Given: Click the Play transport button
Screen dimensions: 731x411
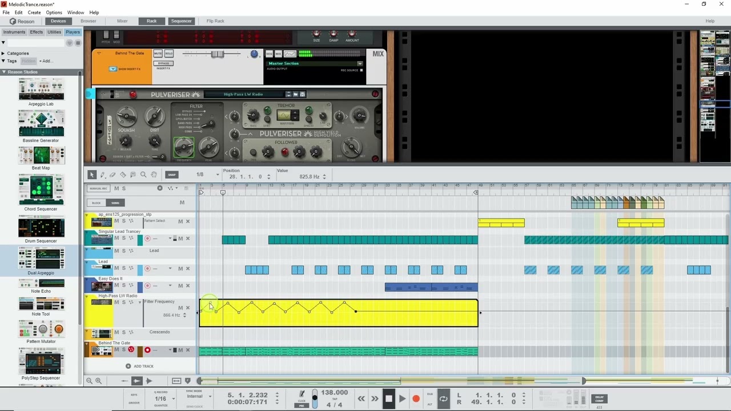Looking at the screenshot, I should click(x=402, y=399).
